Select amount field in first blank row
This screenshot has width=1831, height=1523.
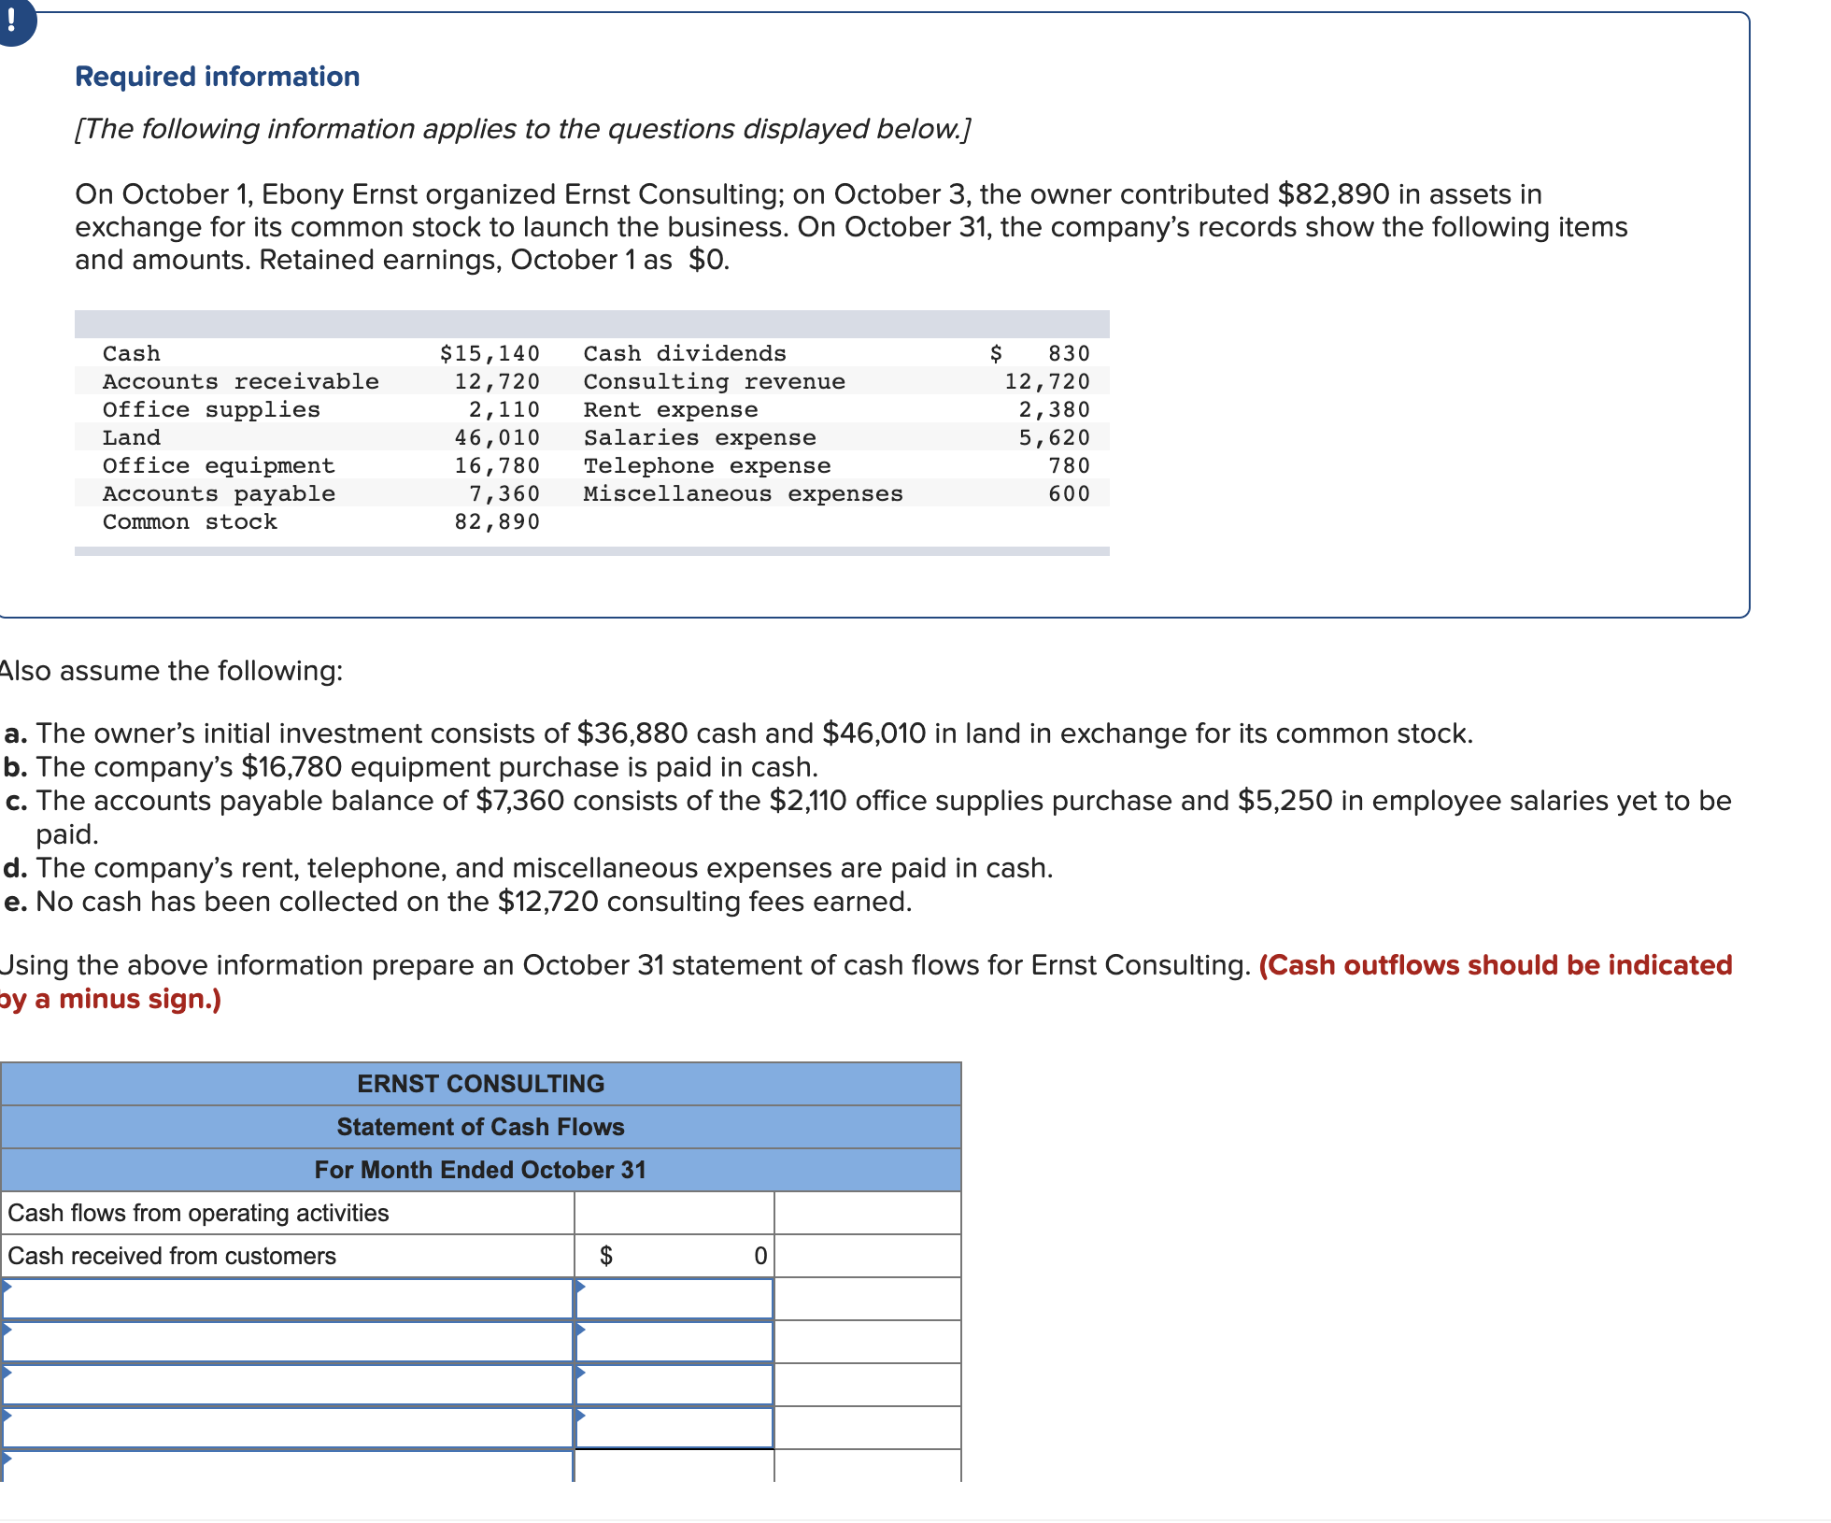coord(674,1299)
